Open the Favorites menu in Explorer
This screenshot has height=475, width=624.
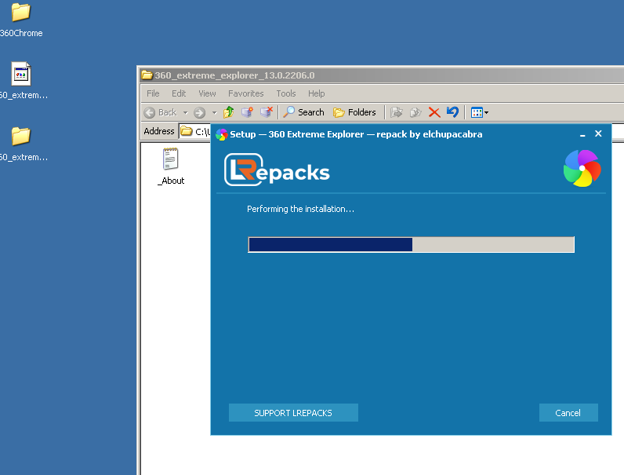245,93
